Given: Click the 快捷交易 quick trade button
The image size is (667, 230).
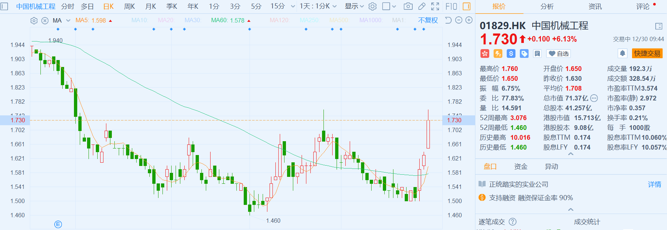Looking at the screenshot, I should (647, 53).
